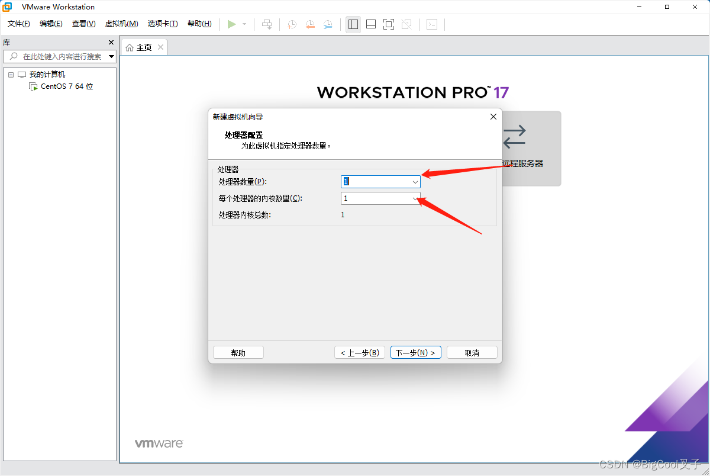Click the WORKSTATION PRO 17 heading

pyautogui.click(x=412, y=92)
